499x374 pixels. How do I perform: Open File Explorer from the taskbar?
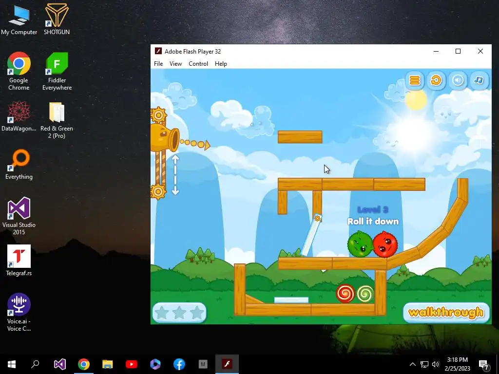pyautogui.click(x=108, y=364)
